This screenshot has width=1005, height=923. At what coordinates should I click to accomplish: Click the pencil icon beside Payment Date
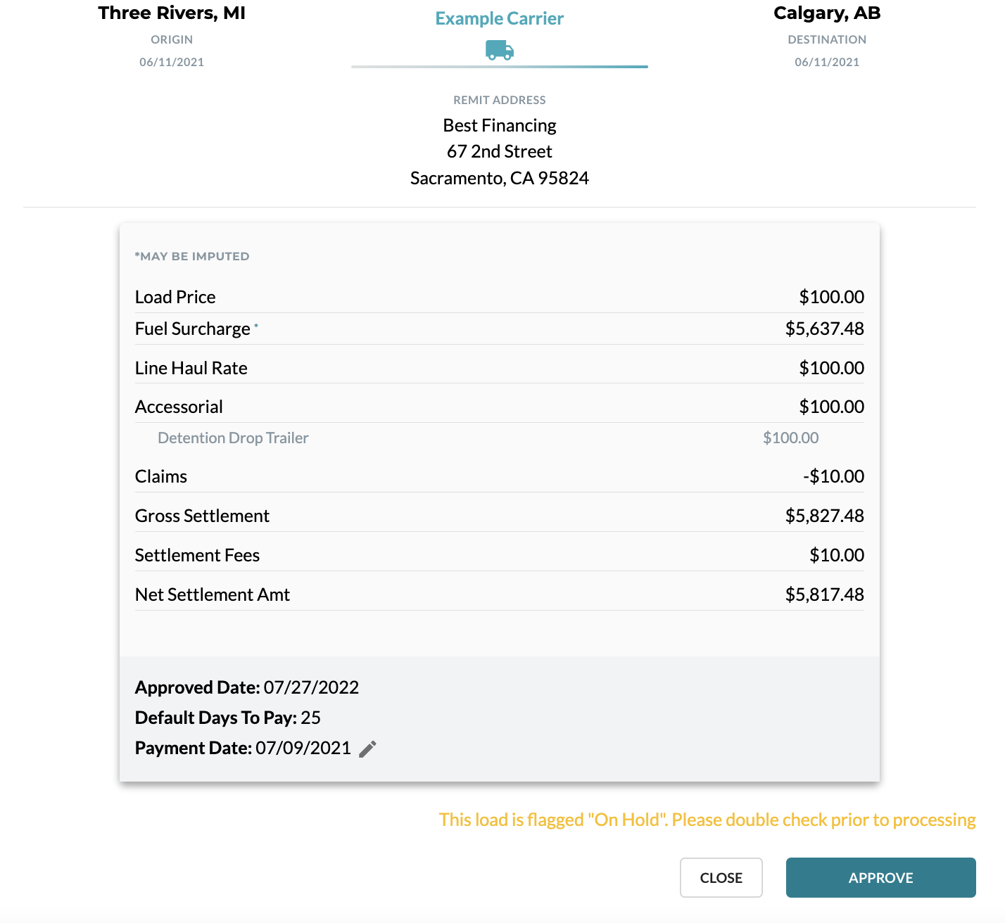click(367, 749)
